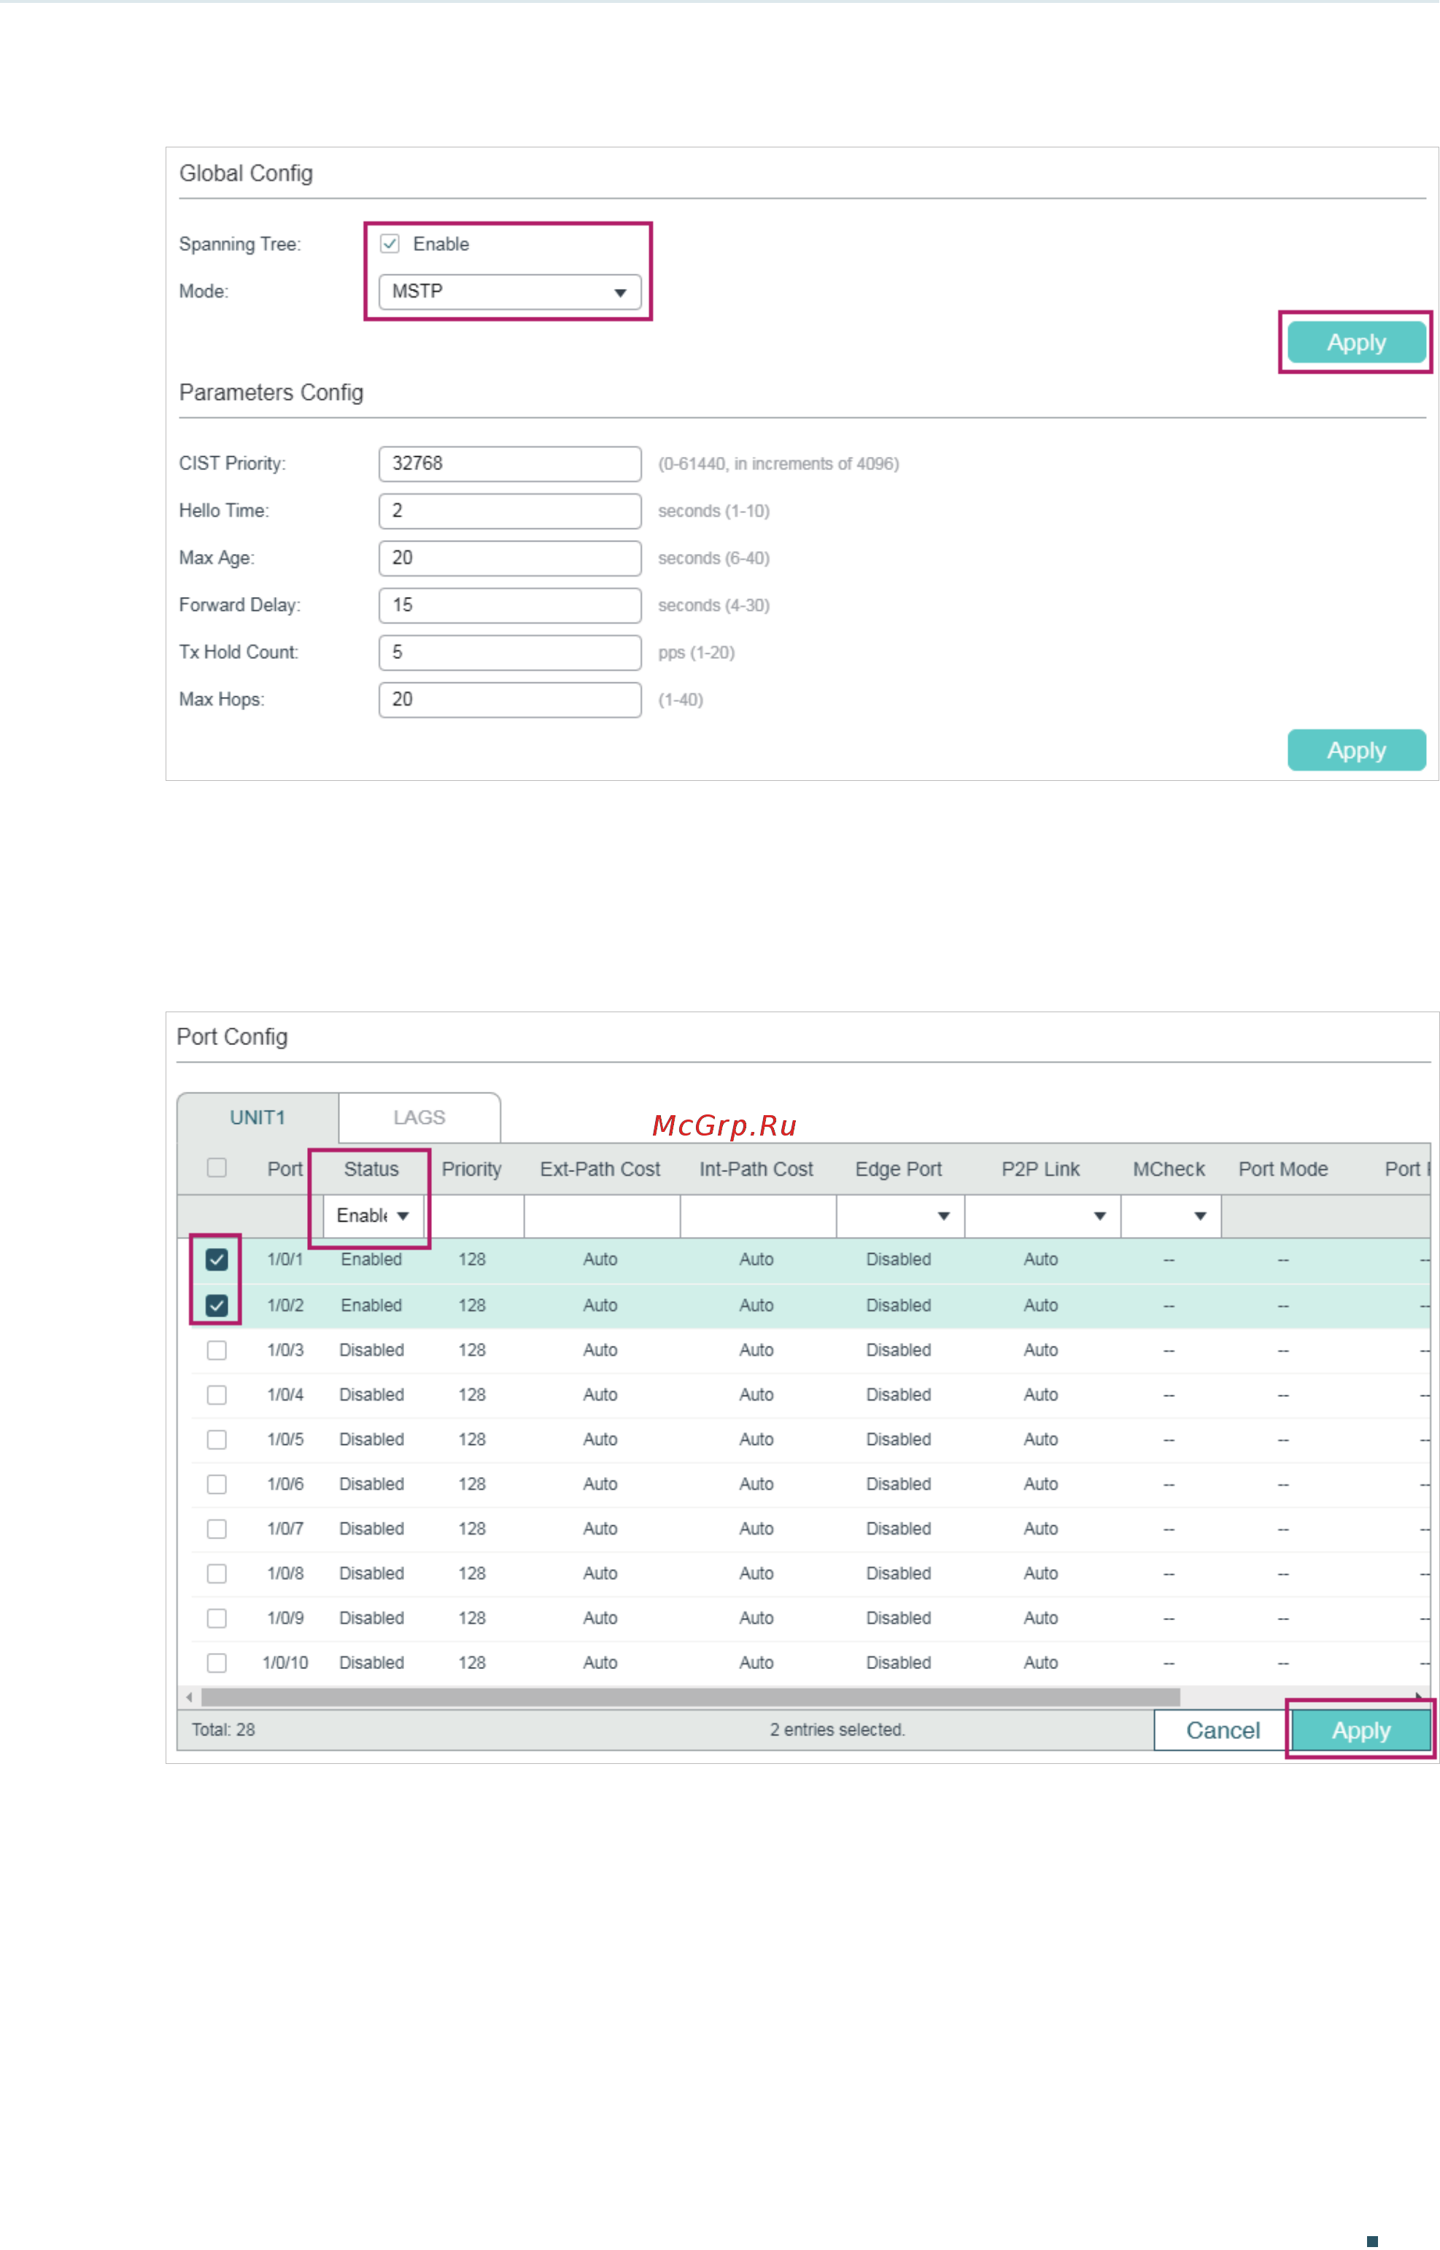
Task: Click the P2P Link column header
Action: (1041, 1169)
